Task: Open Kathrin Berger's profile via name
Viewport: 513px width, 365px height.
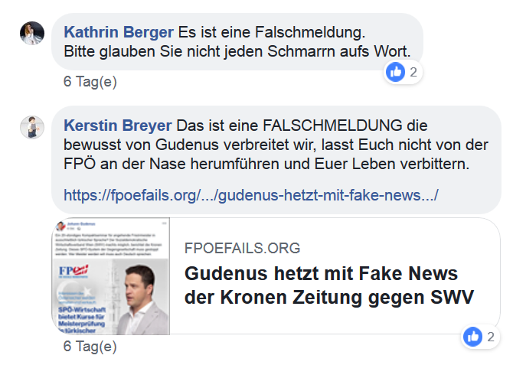Action: [119, 32]
